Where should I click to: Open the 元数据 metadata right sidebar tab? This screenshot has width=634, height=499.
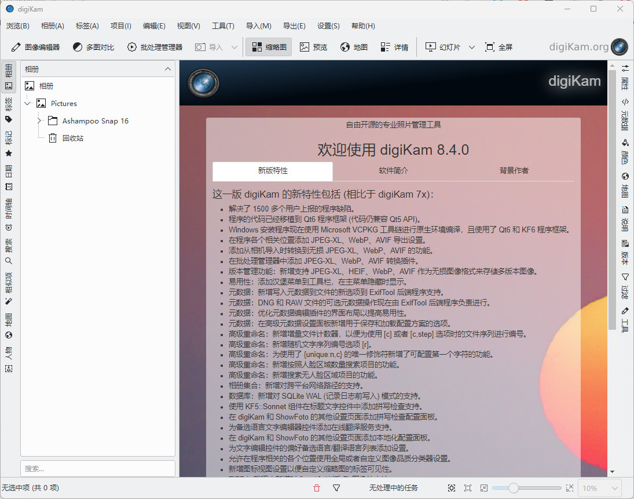[625, 115]
